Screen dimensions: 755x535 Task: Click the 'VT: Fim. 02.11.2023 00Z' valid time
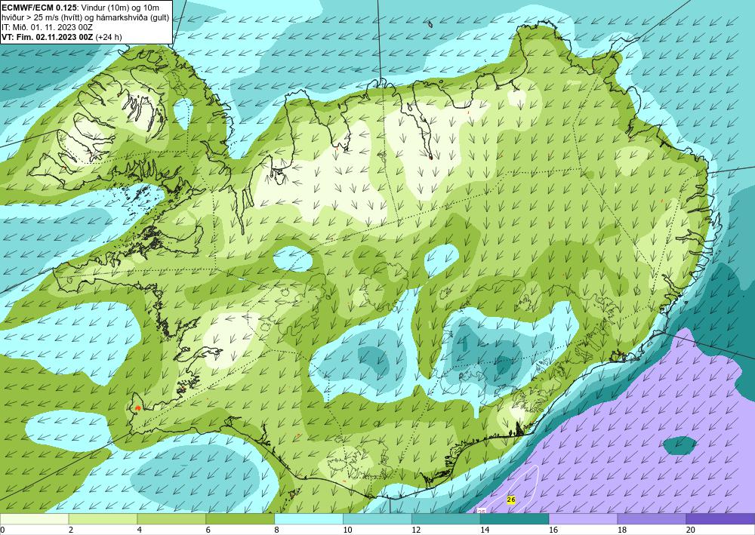click(x=48, y=37)
